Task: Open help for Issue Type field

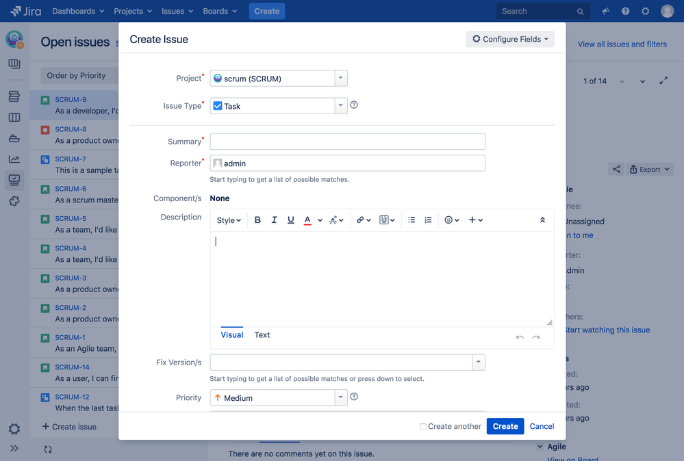Action: pyautogui.click(x=354, y=105)
